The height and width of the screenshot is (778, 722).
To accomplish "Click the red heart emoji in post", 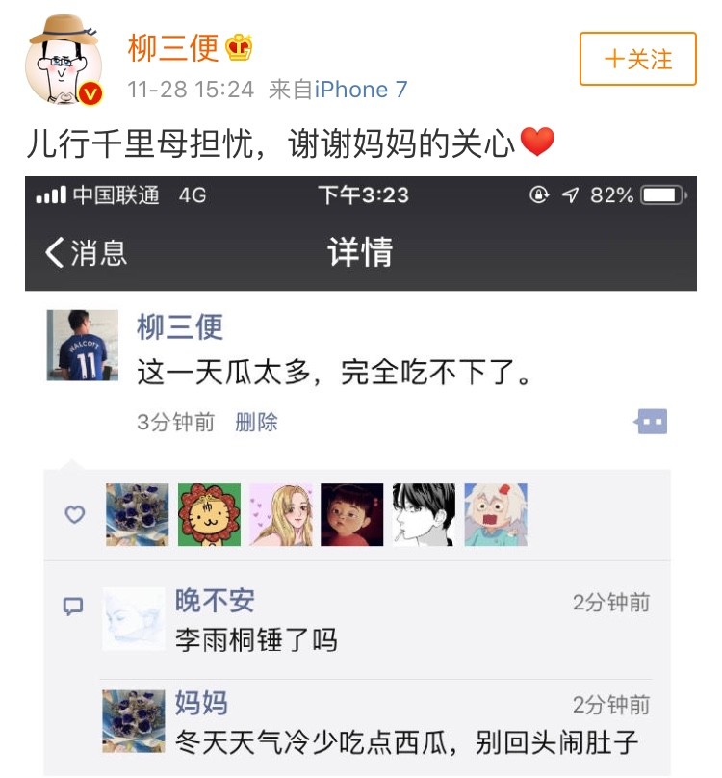I will tap(537, 142).
